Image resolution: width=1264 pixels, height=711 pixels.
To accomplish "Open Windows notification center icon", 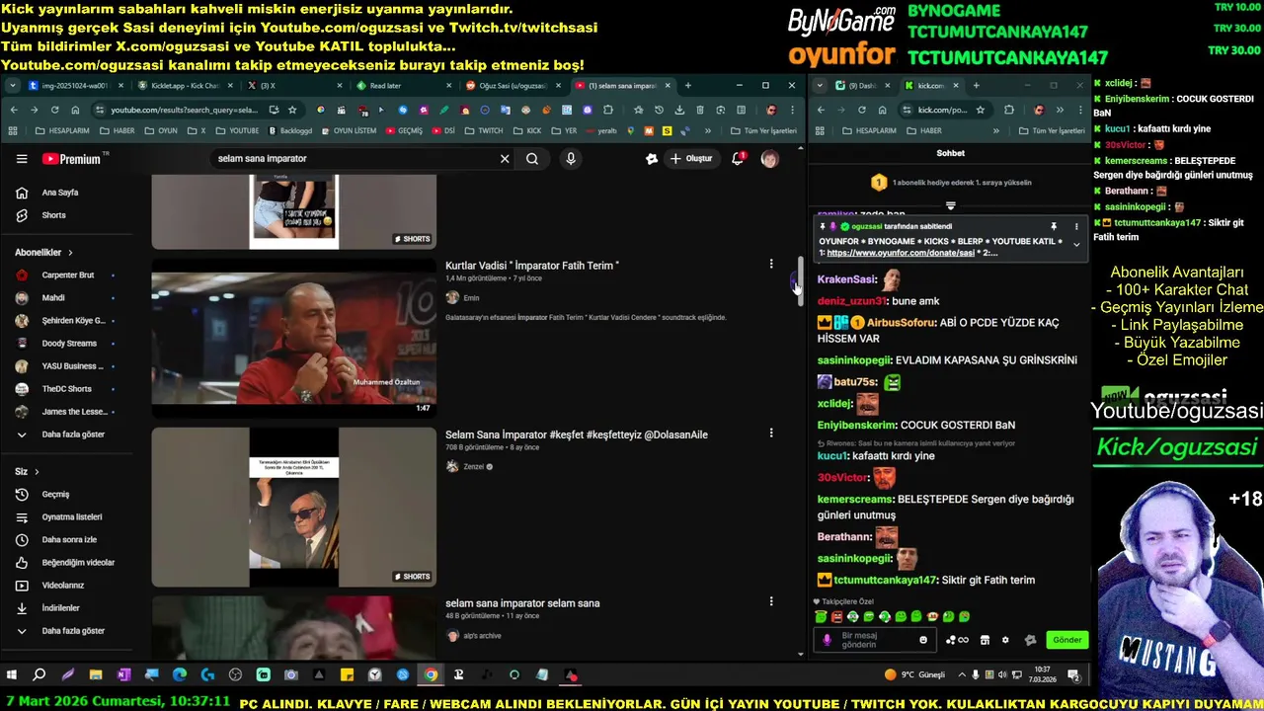I will pos(1073,675).
